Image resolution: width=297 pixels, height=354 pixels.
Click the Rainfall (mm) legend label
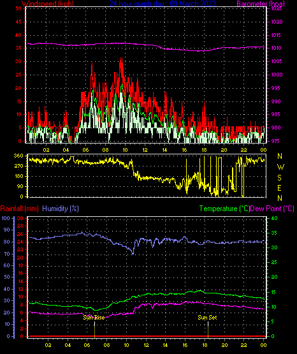tap(20, 209)
